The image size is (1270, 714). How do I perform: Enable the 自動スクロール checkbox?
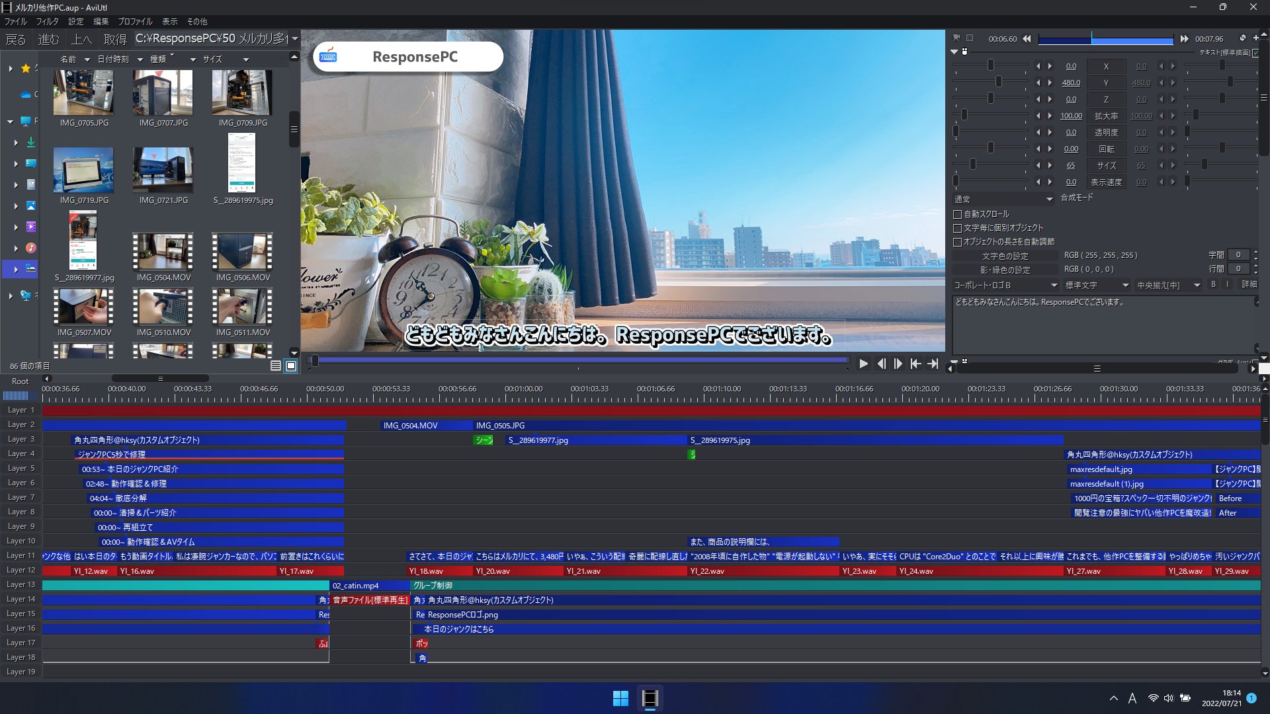click(957, 214)
